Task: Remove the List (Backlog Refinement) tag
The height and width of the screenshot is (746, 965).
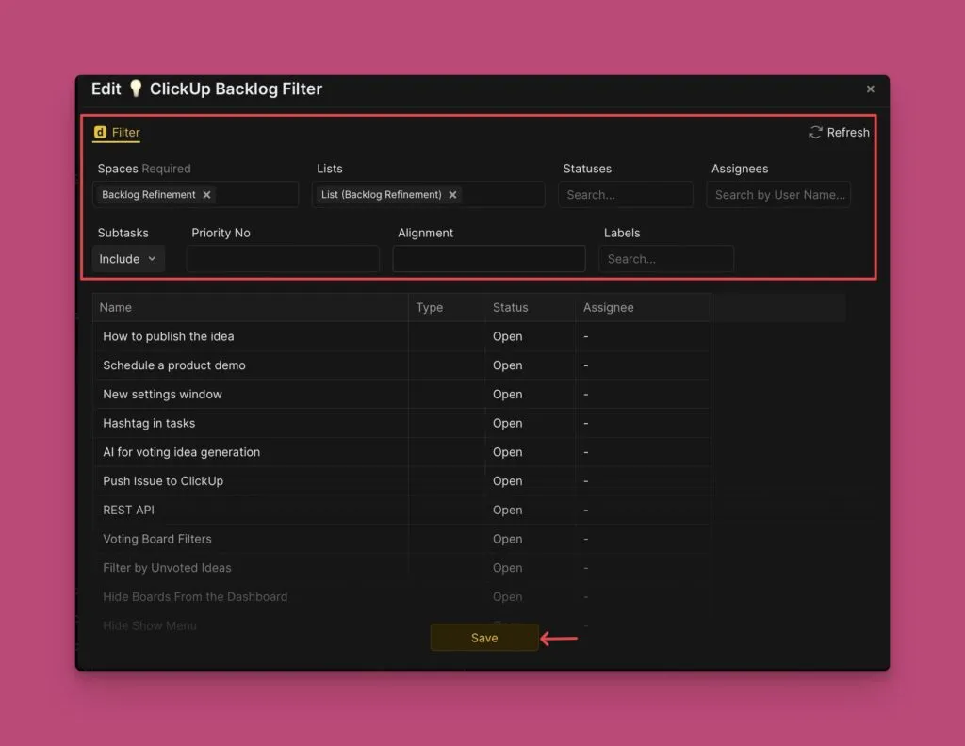Action: point(452,195)
